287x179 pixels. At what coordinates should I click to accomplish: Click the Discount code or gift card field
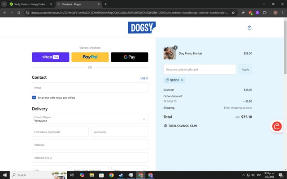(200, 69)
